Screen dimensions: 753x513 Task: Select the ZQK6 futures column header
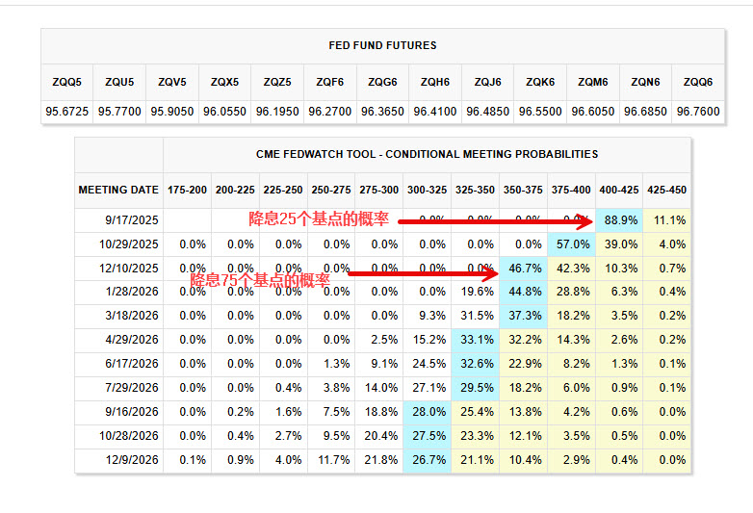[x=540, y=82]
